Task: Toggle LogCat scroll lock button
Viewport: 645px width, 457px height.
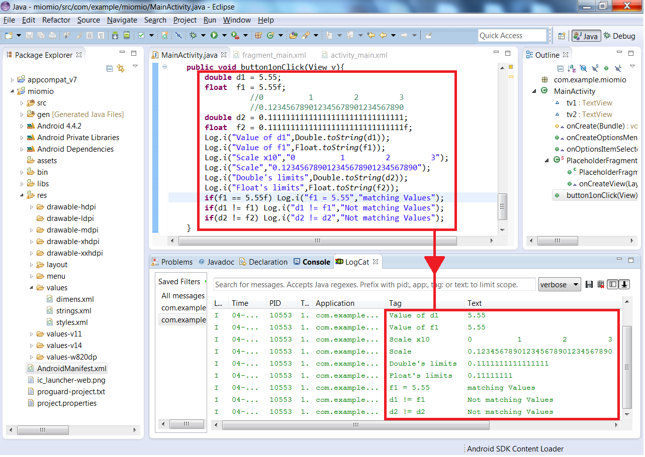Action: [x=624, y=285]
